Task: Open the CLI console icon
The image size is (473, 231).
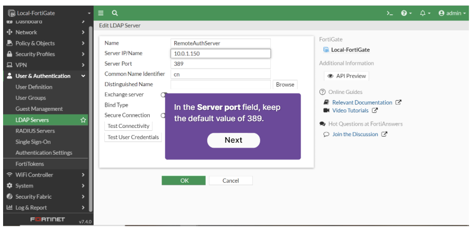Action: [390, 13]
